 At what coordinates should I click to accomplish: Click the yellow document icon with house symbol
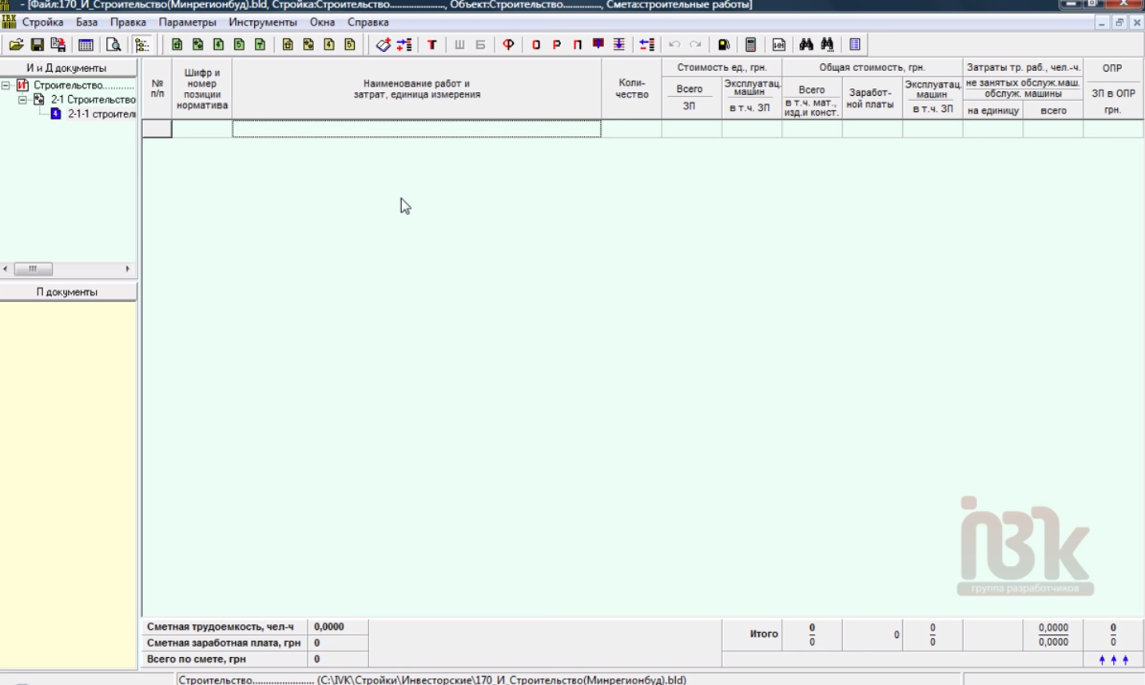[288, 45]
